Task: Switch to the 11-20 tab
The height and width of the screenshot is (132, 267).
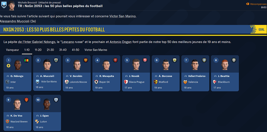Action: coord(38,50)
